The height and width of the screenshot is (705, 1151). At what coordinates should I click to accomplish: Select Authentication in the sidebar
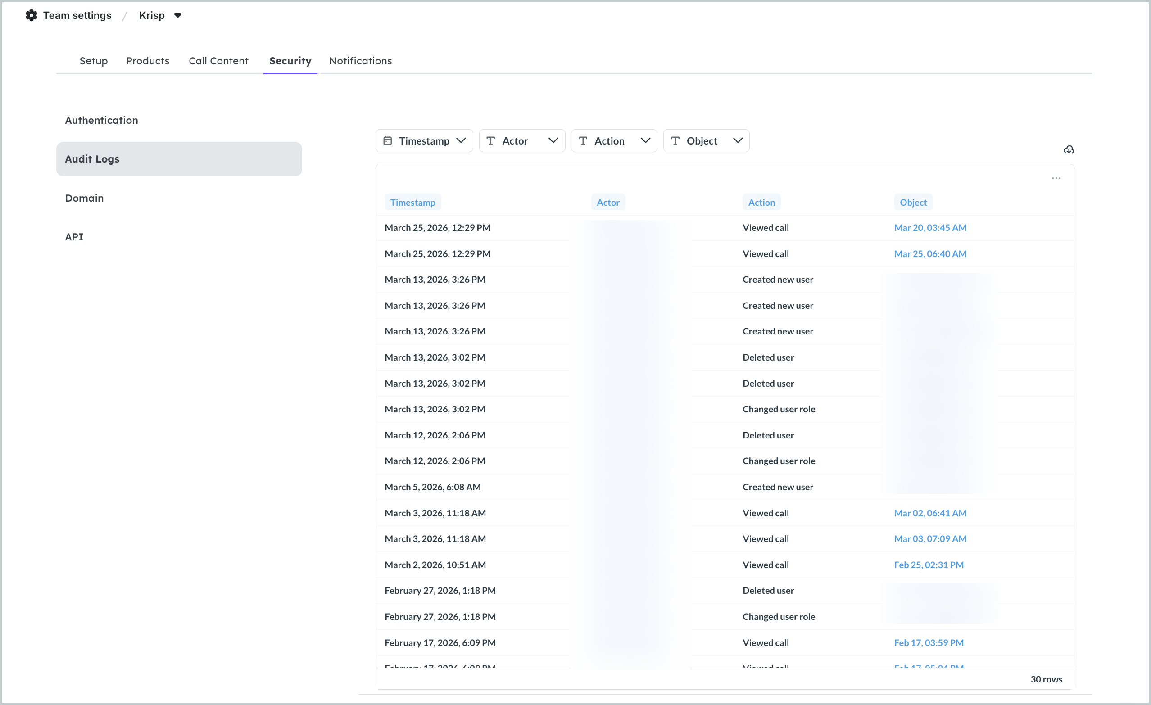[101, 120]
